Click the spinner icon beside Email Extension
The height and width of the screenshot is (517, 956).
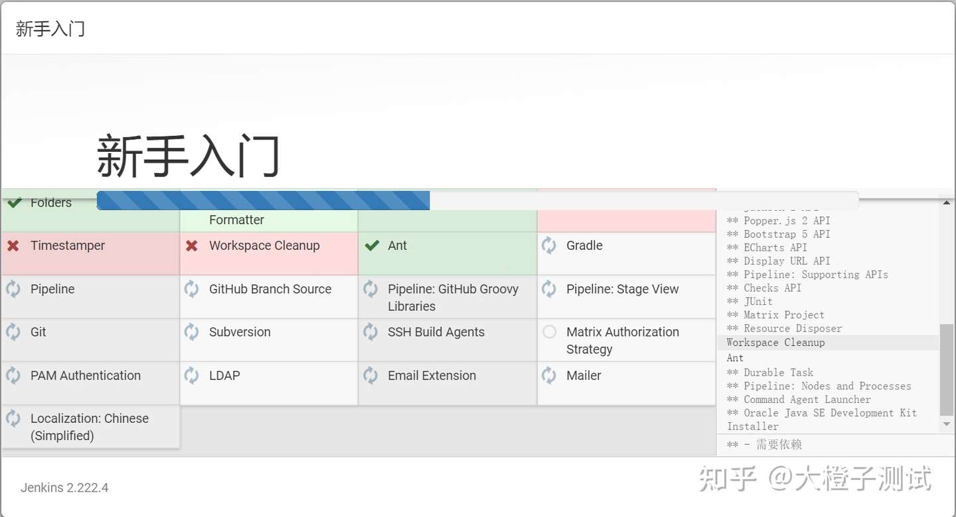coord(370,375)
